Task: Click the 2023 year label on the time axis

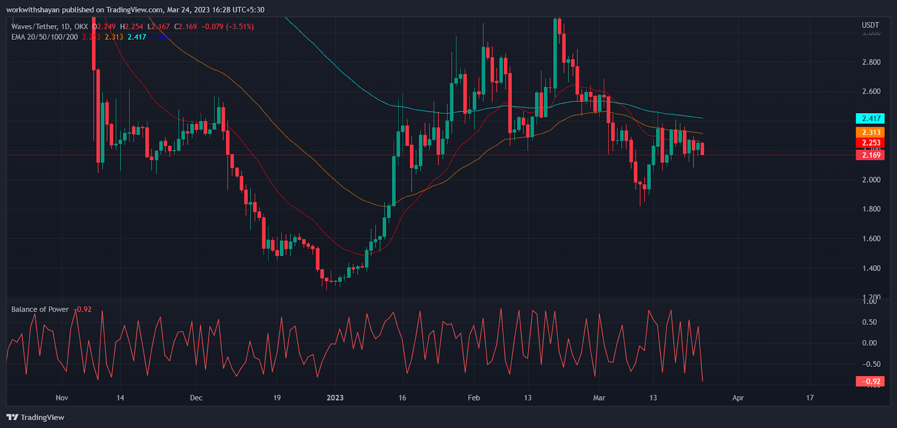Action: pos(335,398)
